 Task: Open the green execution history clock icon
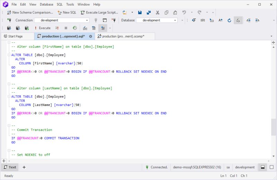coord(75,28)
